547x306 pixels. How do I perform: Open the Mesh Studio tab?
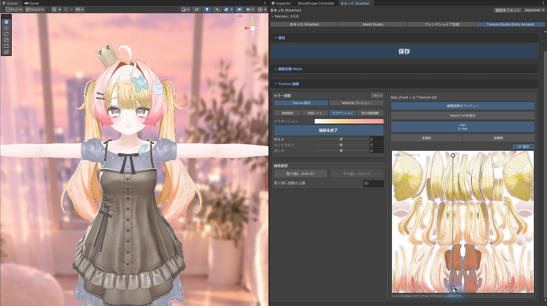point(373,24)
